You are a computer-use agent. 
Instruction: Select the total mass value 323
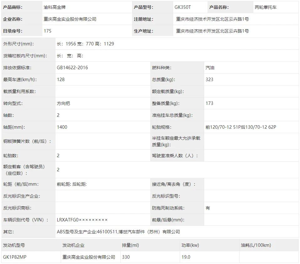click(x=209, y=80)
